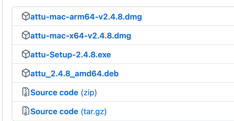Viewport: 234px width, 121px height.
Task: Download attu-mac-x64-v2.4.8.dmg
Action: (x=81, y=36)
